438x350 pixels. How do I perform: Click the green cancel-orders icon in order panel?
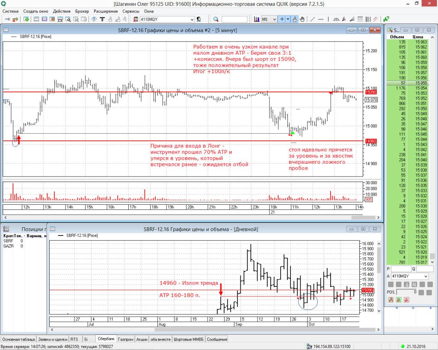click(x=399, y=300)
